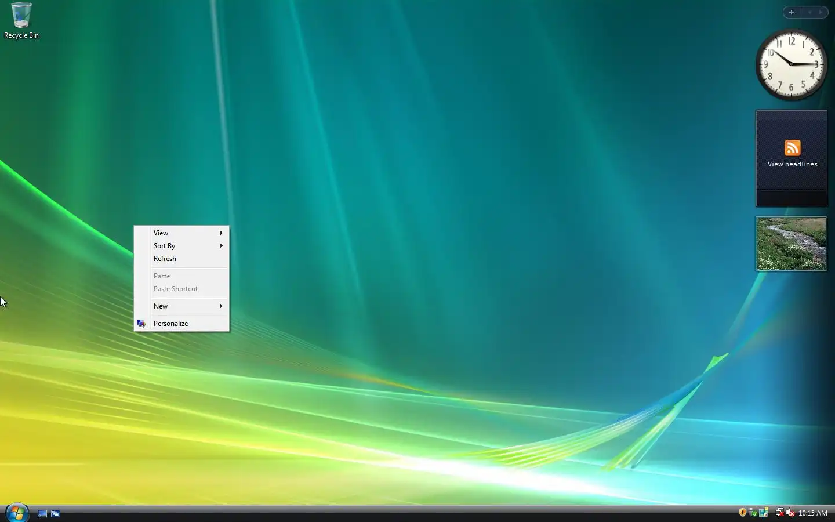Click the greyed Paste menu entry

181,276
